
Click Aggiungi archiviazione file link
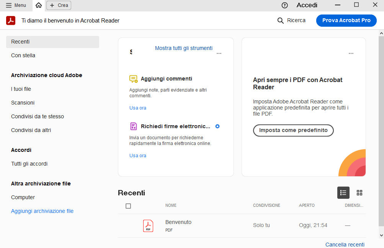42,211
